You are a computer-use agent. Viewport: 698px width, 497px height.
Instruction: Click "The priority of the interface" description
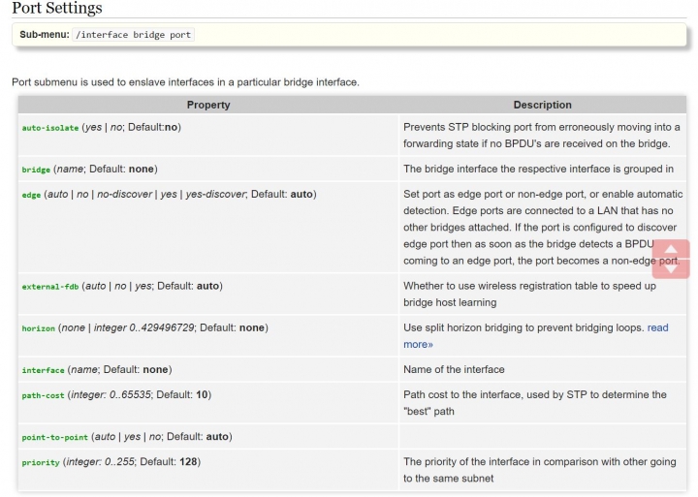[x=540, y=470]
